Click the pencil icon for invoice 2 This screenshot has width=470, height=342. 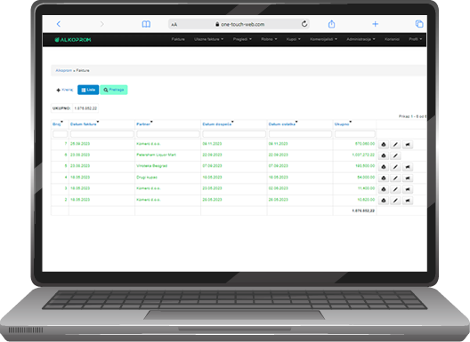point(395,201)
